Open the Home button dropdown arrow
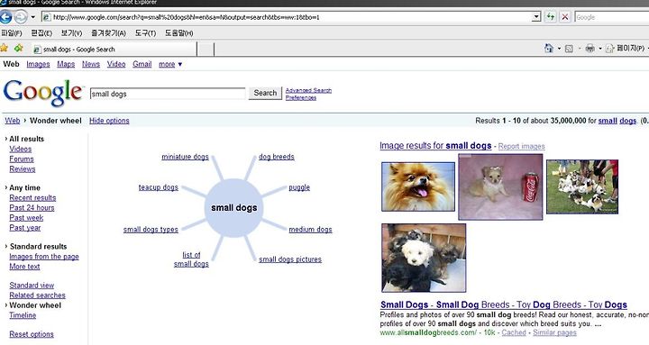Screen dimensions: 649x345 [x=559, y=49]
